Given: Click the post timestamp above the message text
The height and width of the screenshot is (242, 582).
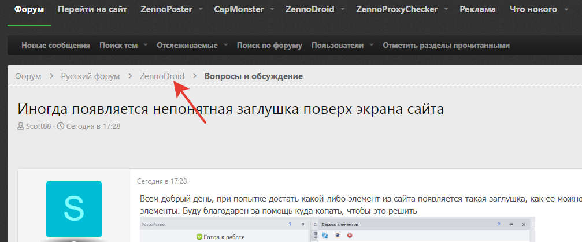Looking at the screenshot, I should click(162, 181).
